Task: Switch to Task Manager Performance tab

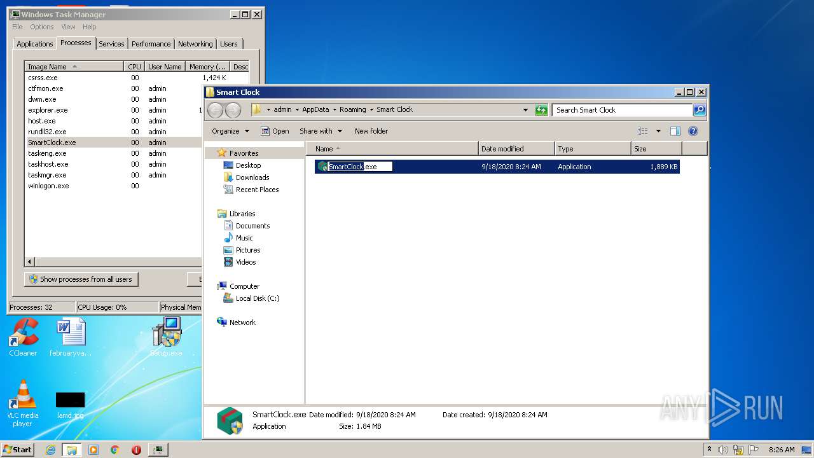Action: (x=151, y=44)
